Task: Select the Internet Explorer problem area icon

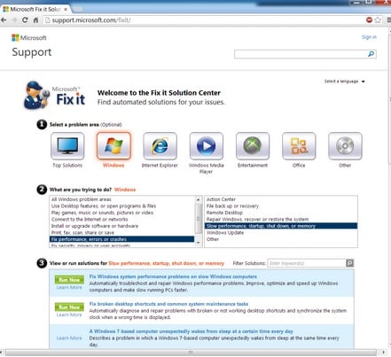Action: tap(160, 146)
